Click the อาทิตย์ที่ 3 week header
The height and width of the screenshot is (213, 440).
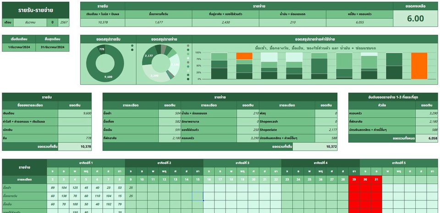pyautogui.click(x=242, y=163)
